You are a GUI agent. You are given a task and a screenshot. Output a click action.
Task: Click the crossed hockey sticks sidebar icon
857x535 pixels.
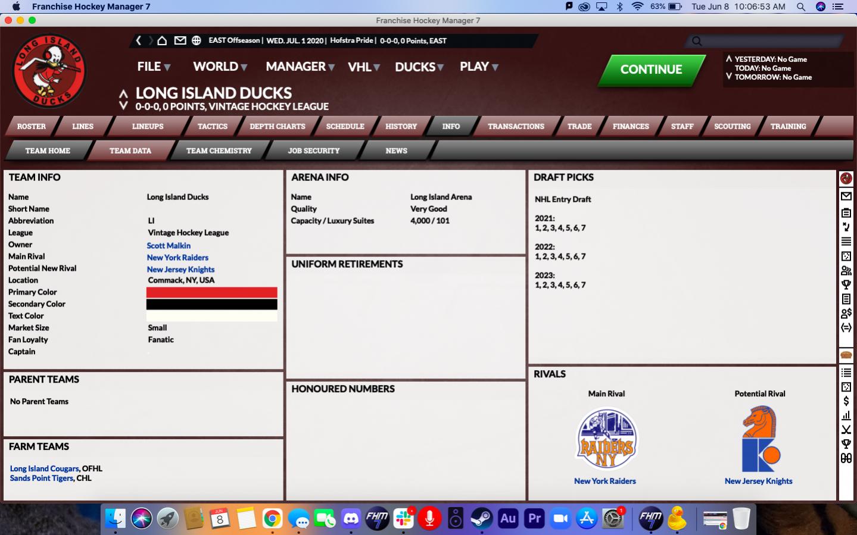[846, 430]
